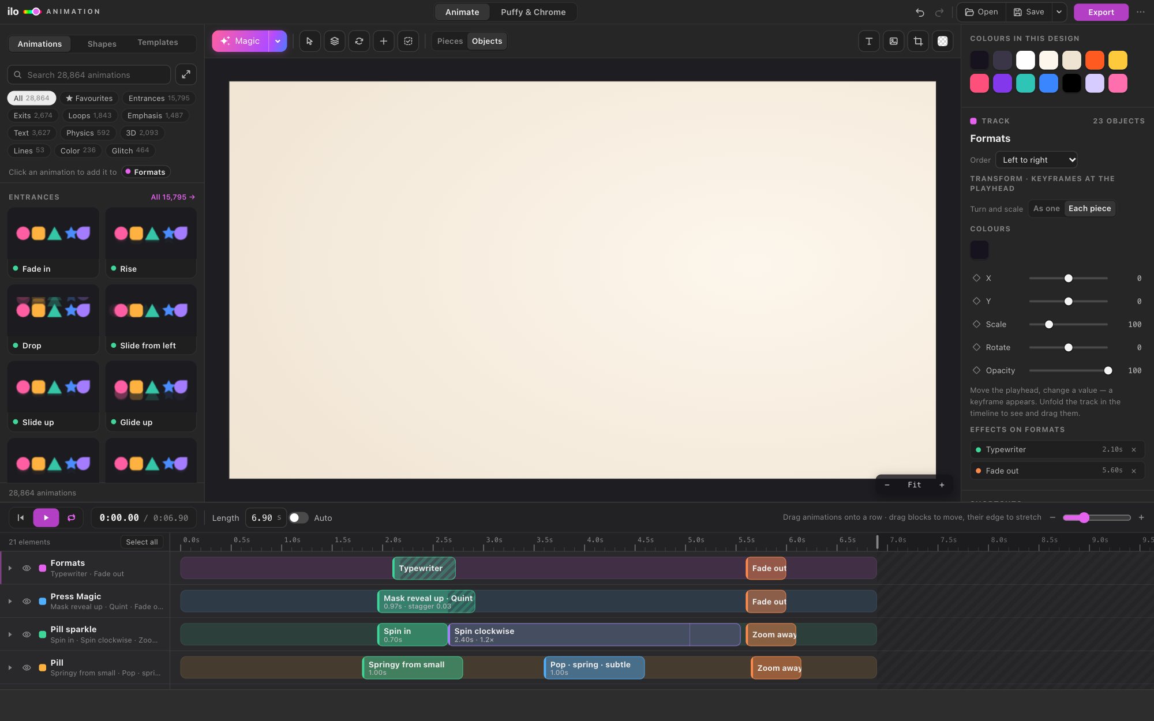The image size is (1154, 721).
Task: Expand the animations browser panel
Action: point(186,74)
